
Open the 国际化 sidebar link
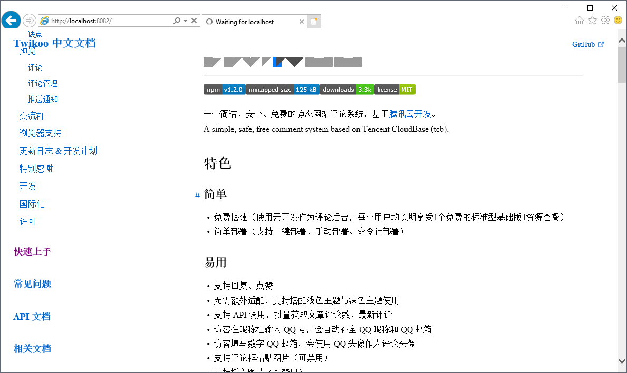32,204
